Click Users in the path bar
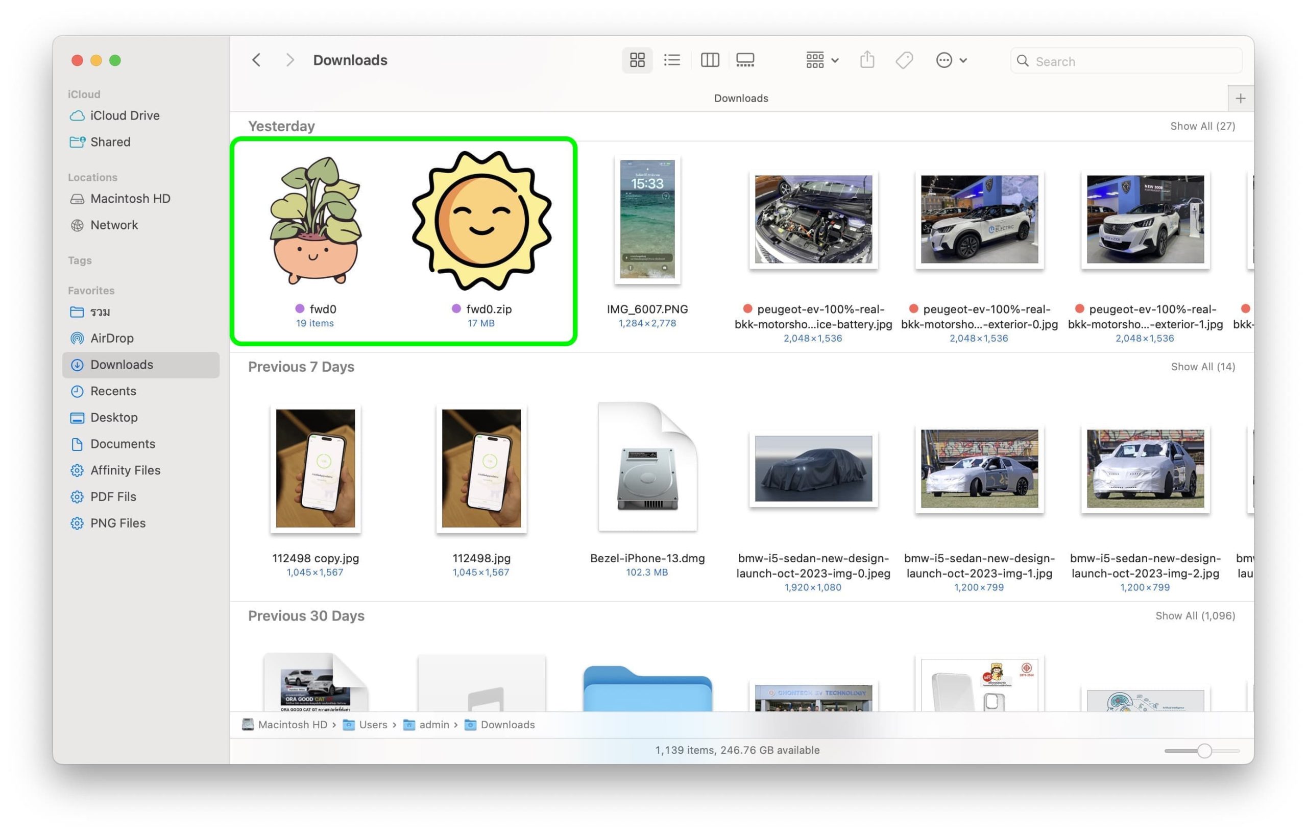Screen dimensions: 1307x834 tap(372, 725)
